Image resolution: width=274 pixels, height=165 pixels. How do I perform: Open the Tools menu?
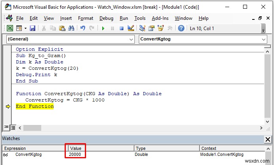140,18
